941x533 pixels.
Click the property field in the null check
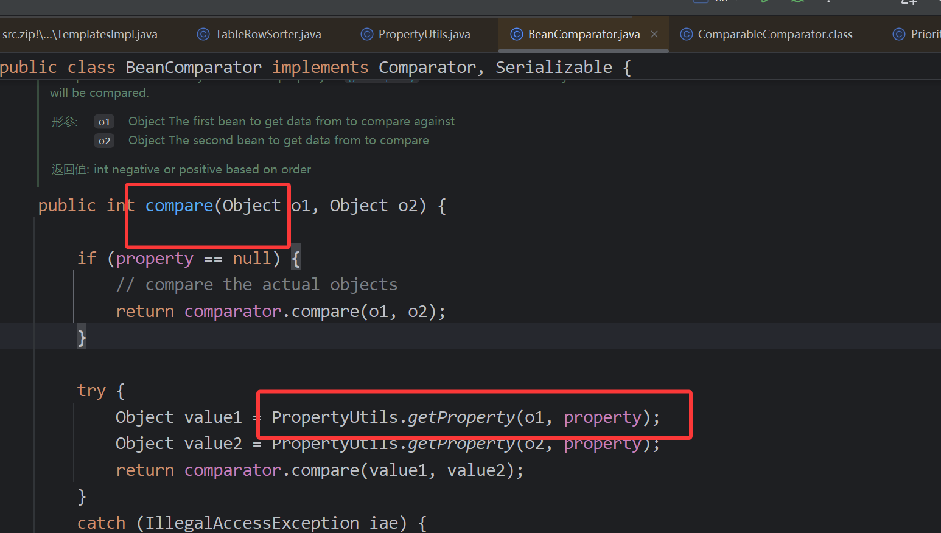click(x=155, y=259)
